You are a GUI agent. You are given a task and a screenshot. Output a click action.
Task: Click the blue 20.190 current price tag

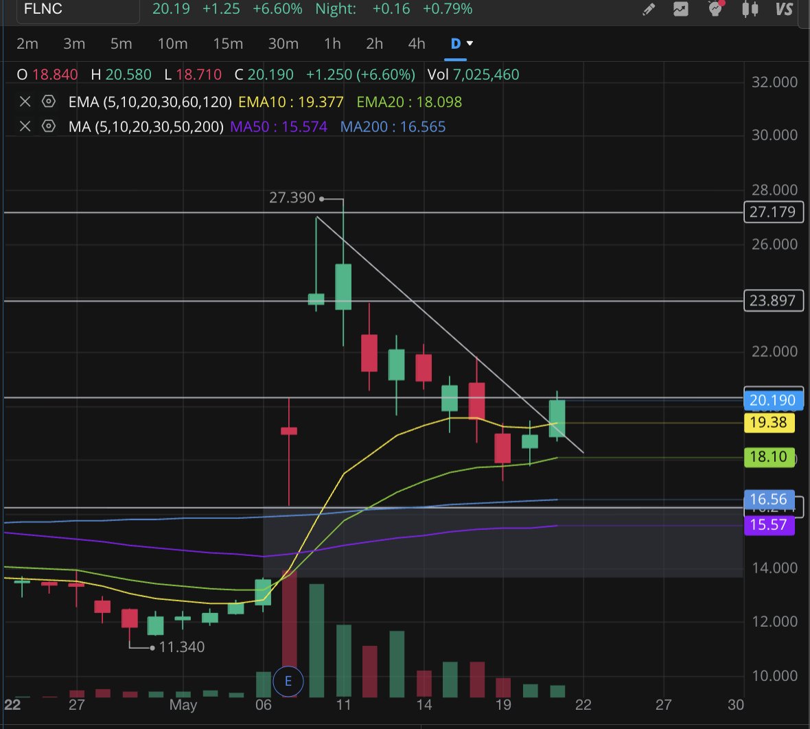(x=774, y=400)
